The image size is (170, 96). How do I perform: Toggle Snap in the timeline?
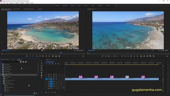(50, 64)
